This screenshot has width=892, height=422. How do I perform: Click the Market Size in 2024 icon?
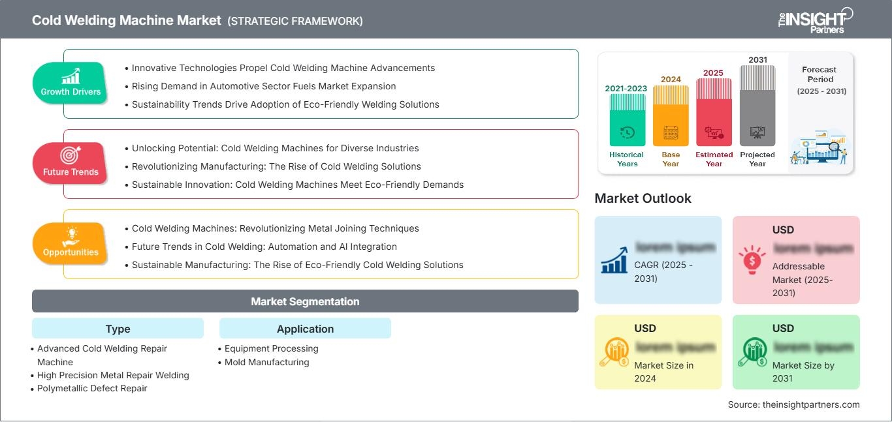pyautogui.click(x=614, y=353)
